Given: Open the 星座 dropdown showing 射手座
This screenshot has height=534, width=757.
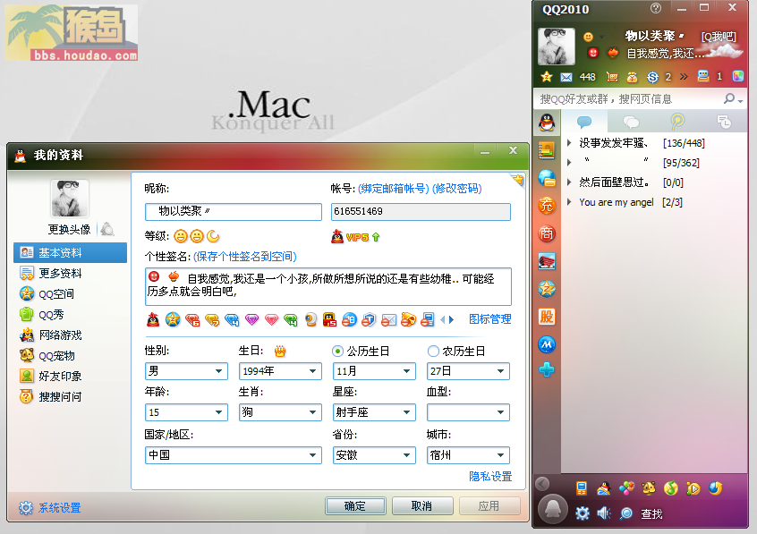Looking at the screenshot, I should (374, 412).
